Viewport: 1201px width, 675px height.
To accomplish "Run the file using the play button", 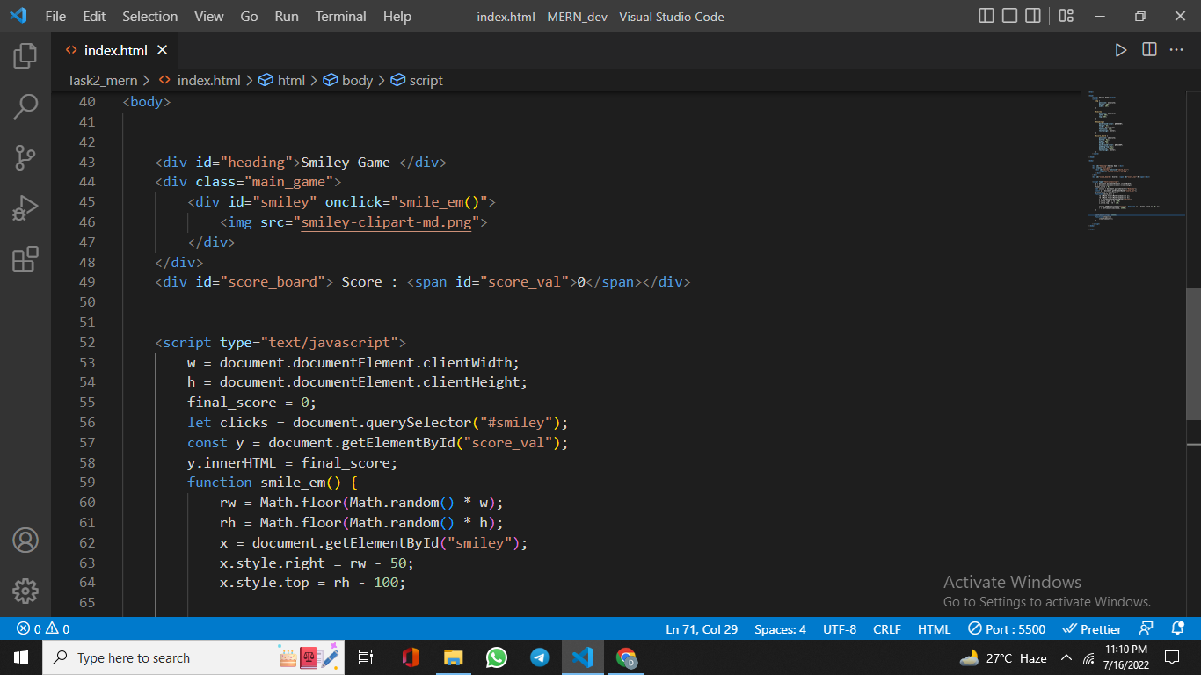I will (1121, 50).
